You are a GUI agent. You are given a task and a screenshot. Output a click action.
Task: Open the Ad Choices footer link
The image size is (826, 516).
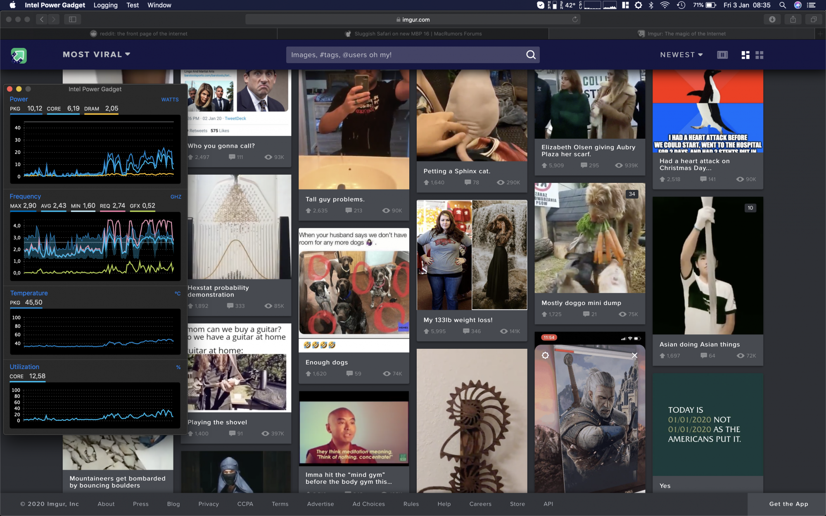368,504
